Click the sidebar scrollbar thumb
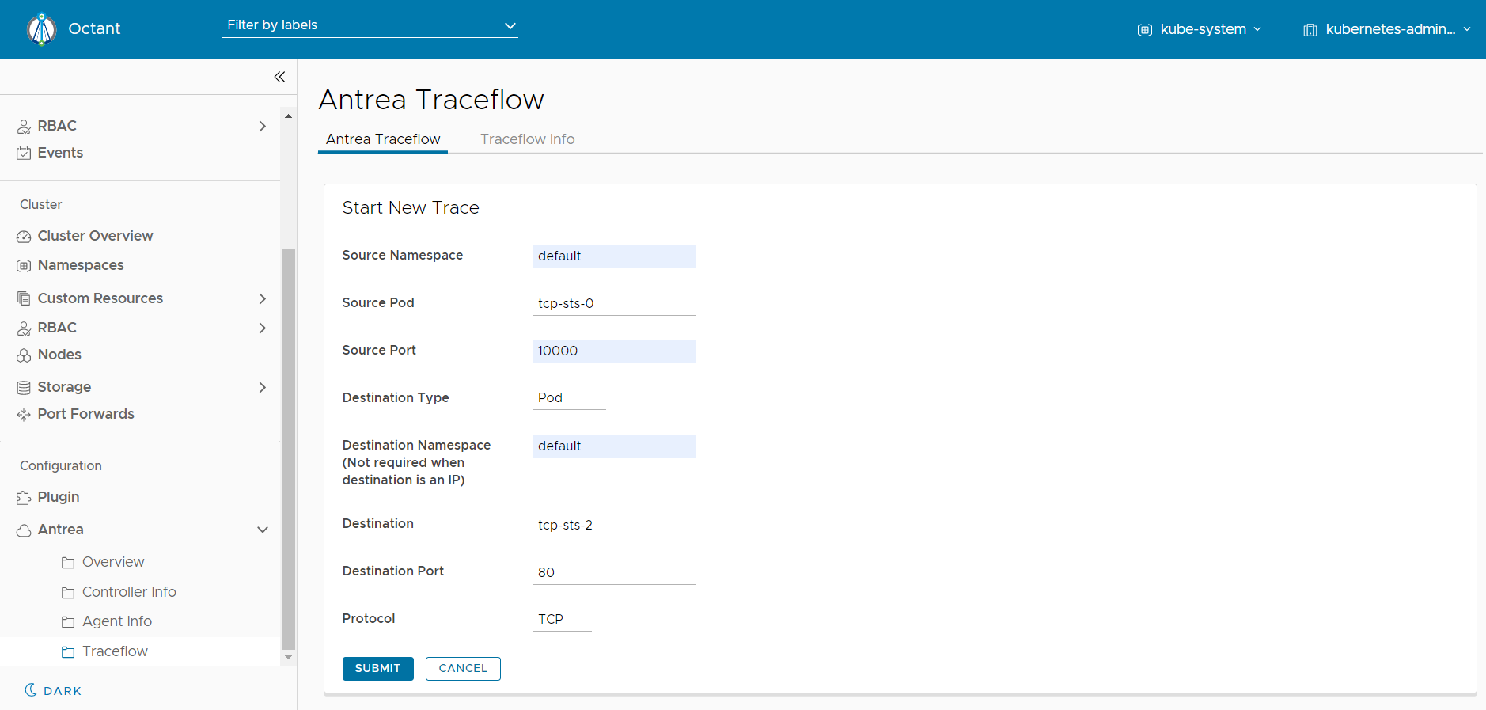The width and height of the screenshot is (1486, 710). 288,449
